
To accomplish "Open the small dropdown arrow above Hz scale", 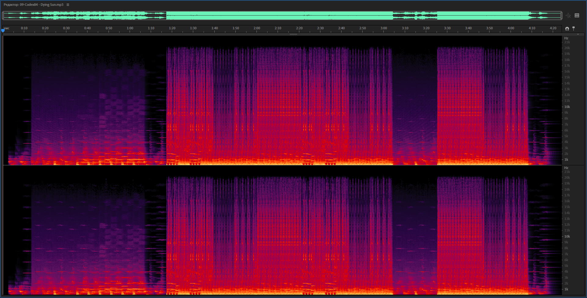I will pos(578,34).
